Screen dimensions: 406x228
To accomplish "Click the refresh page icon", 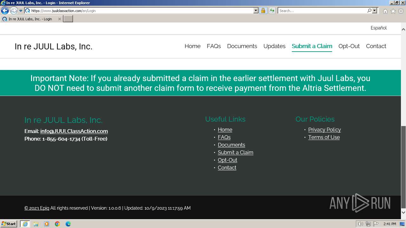I will [272, 10].
